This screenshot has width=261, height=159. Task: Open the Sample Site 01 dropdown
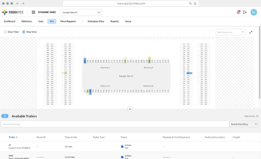click(81, 12)
